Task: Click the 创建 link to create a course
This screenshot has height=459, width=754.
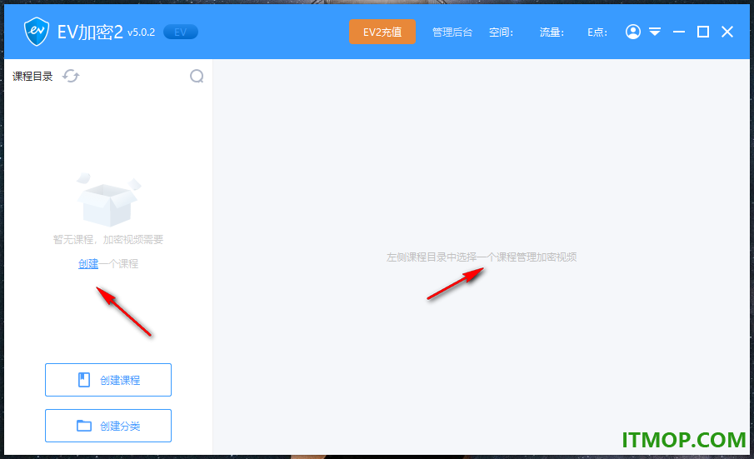Action: pyautogui.click(x=88, y=263)
